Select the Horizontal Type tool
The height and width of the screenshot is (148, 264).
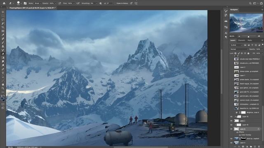[3, 73]
